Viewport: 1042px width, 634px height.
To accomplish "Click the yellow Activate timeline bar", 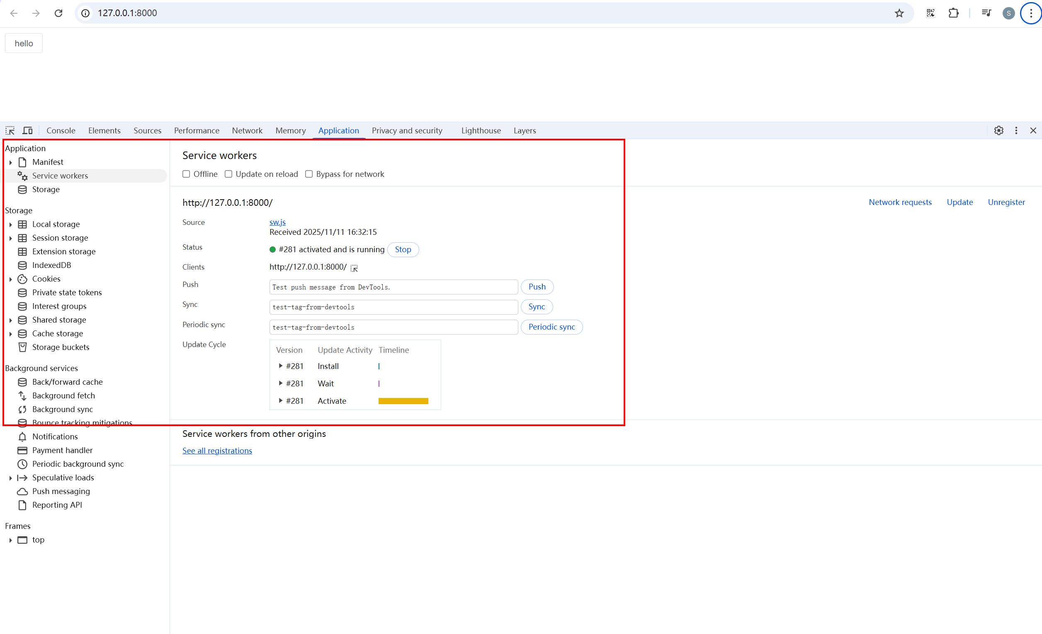I will pyautogui.click(x=403, y=401).
